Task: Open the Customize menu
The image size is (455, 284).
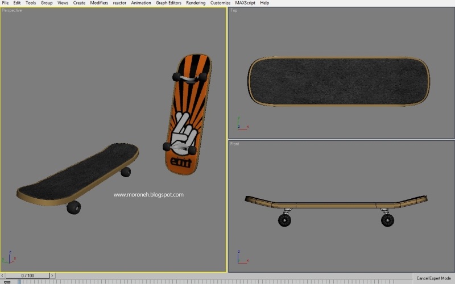Action: click(220, 3)
